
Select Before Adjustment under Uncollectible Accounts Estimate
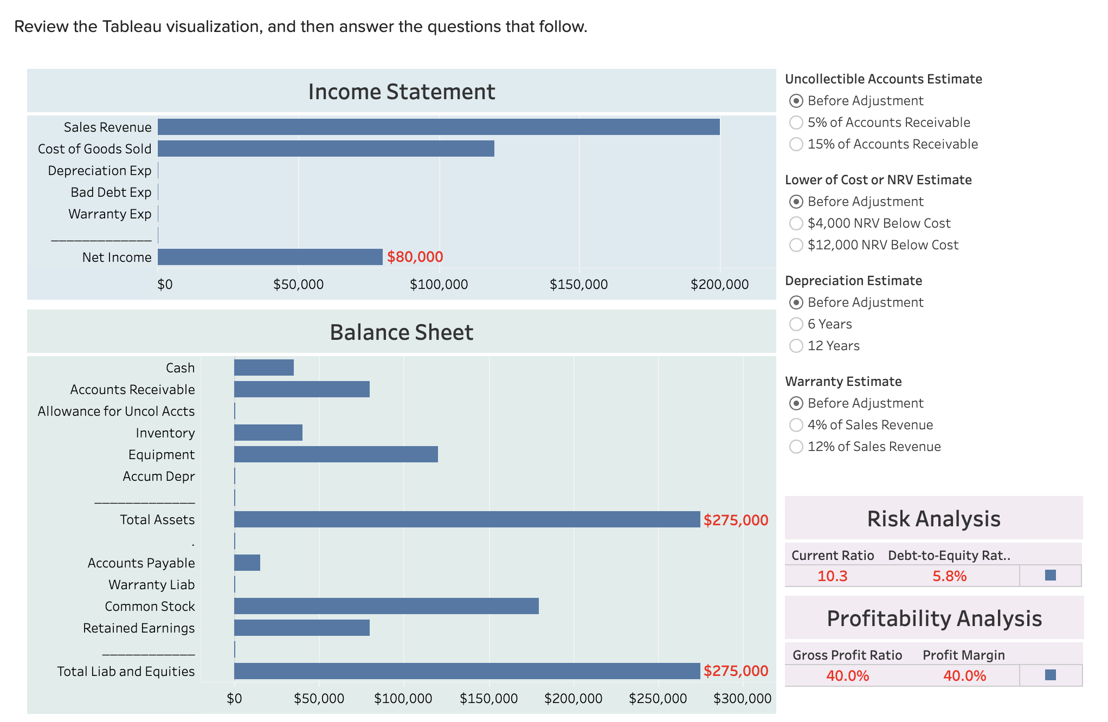coord(796,101)
